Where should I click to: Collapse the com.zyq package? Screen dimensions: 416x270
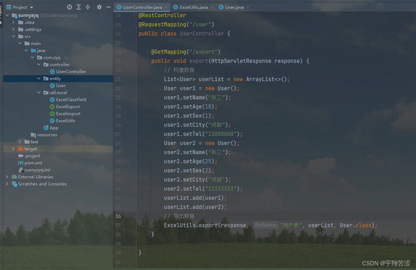33,58
